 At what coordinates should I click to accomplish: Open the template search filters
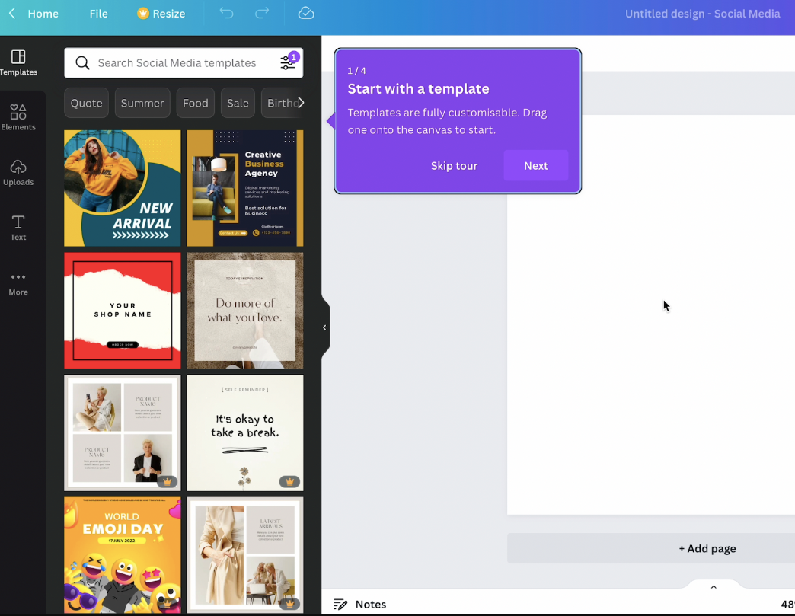[287, 63]
